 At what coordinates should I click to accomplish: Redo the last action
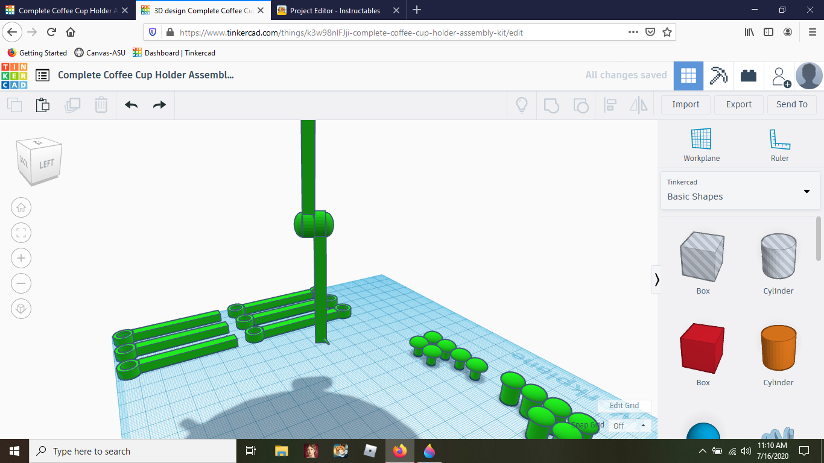tap(159, 105)
